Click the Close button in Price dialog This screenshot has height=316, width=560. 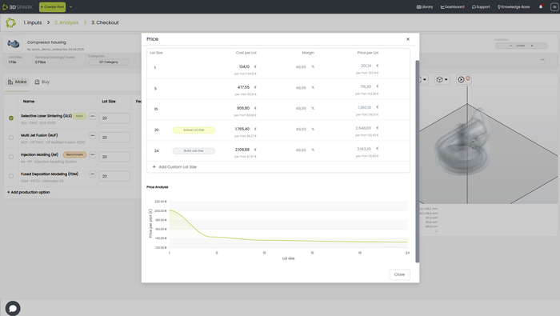399,274
